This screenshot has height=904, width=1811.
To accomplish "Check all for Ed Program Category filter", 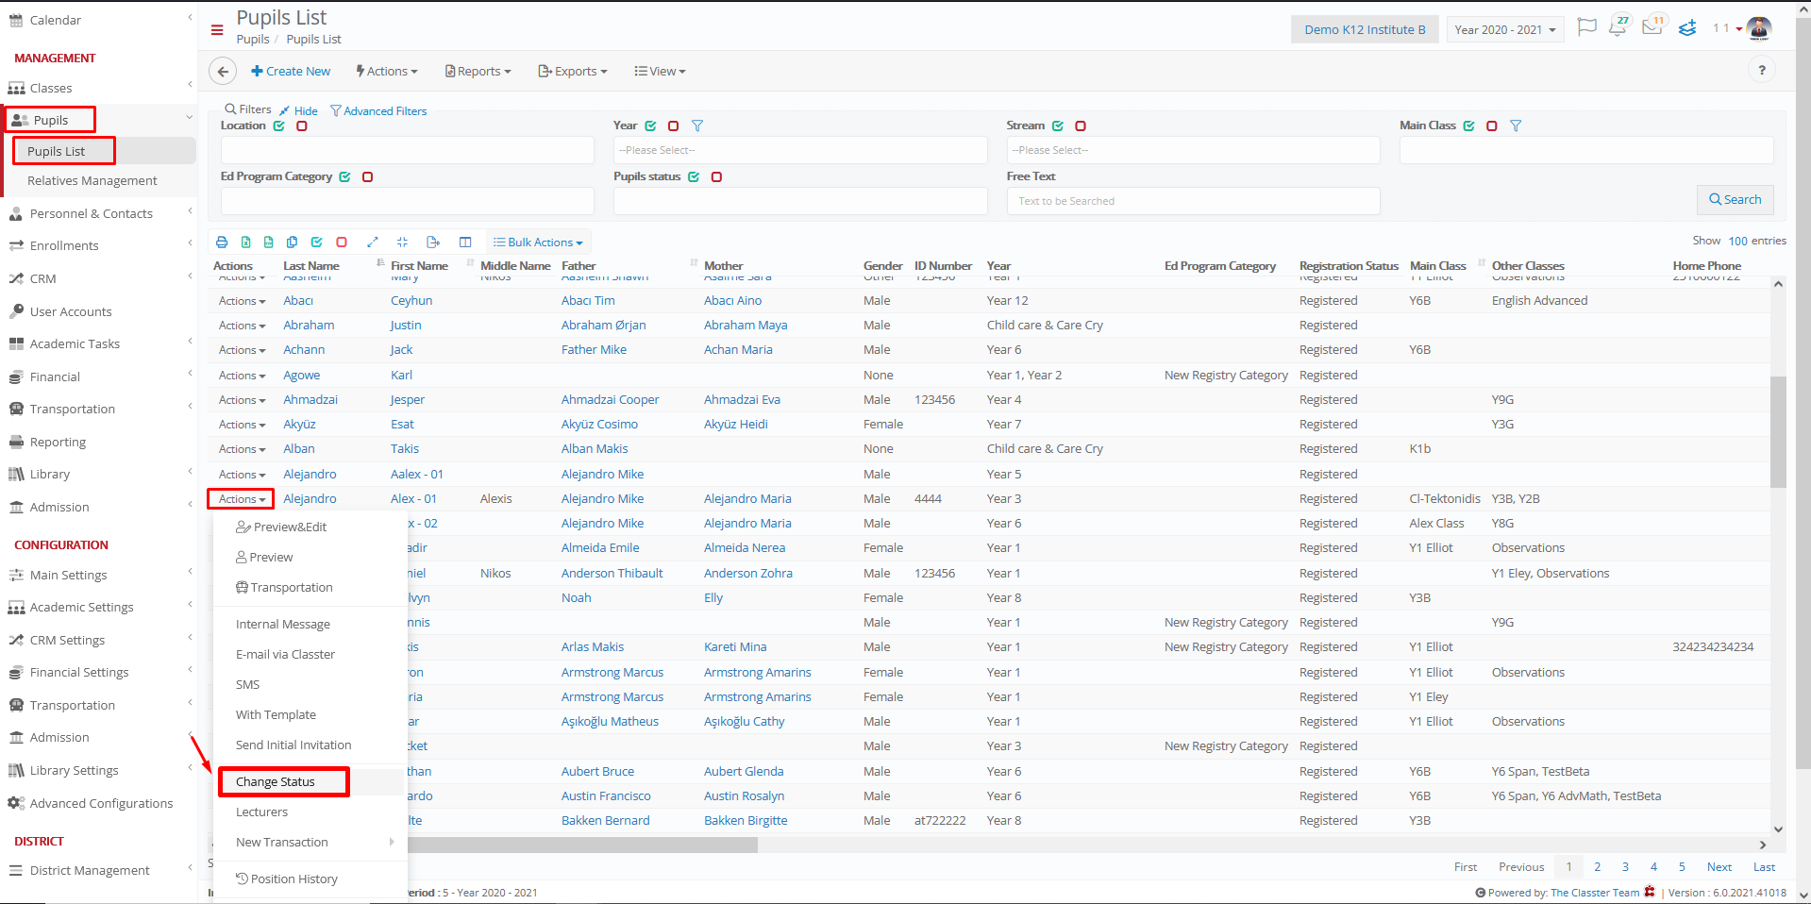I will 344,177.
